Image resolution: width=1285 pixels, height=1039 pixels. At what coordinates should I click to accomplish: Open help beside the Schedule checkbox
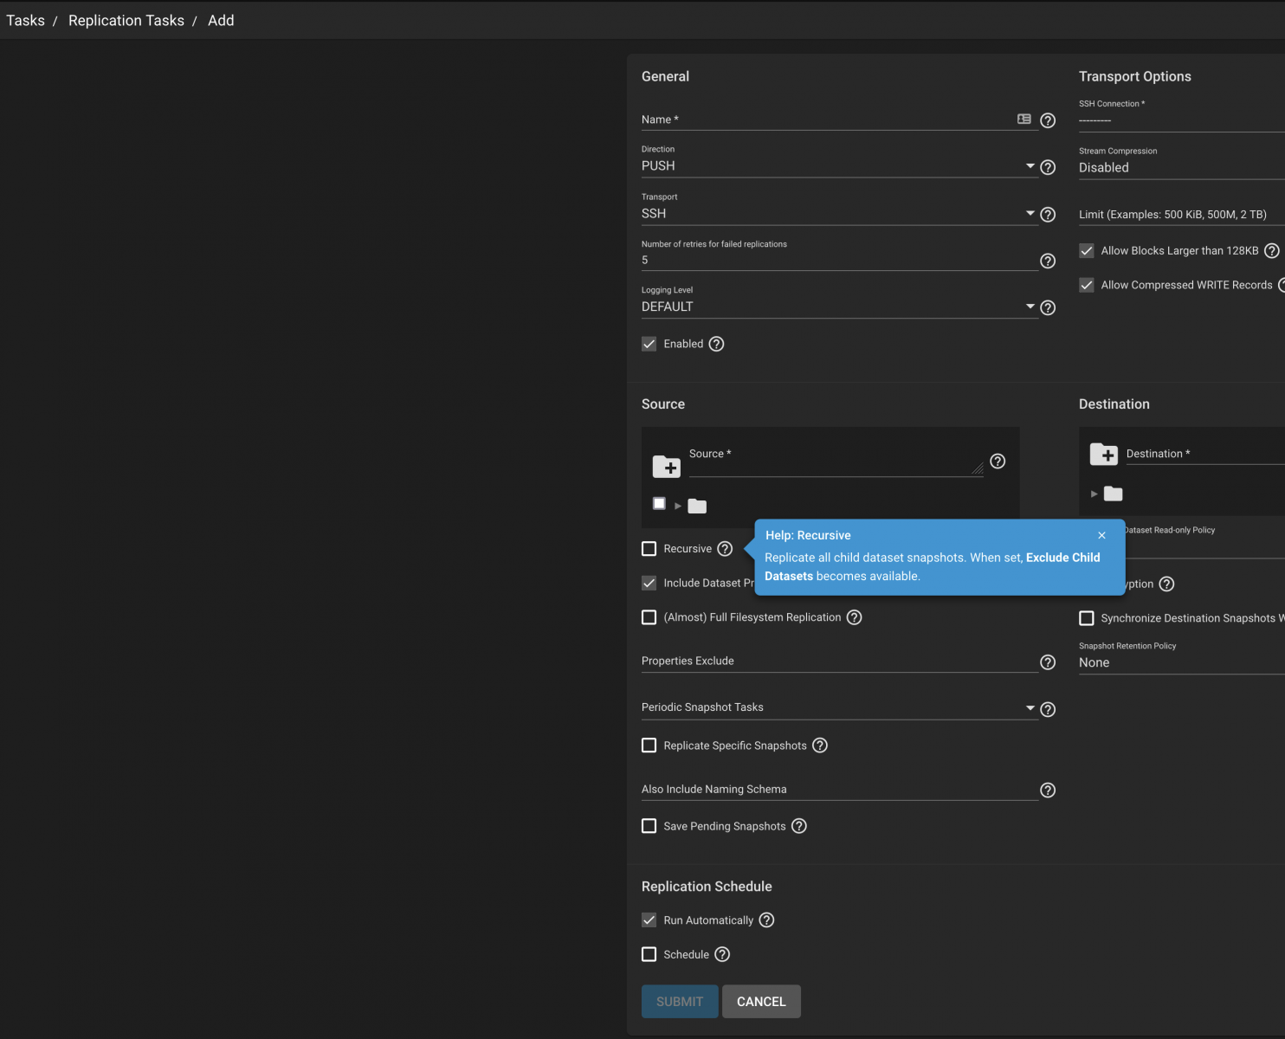[x=722, y=954]
